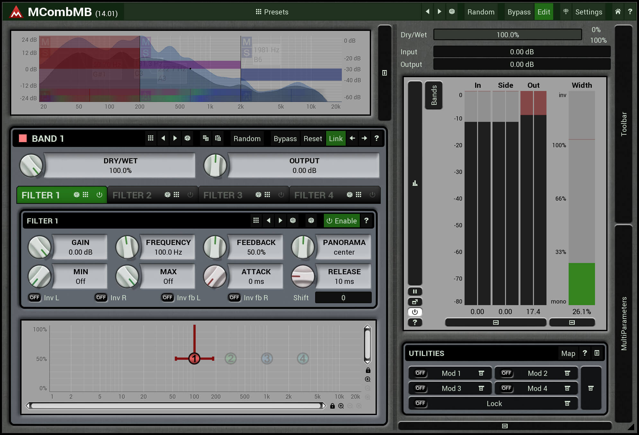Click the Feedback 50.0% value box
Screen dimensions: 639x435
pyautogui.click(x=256, y=247)
